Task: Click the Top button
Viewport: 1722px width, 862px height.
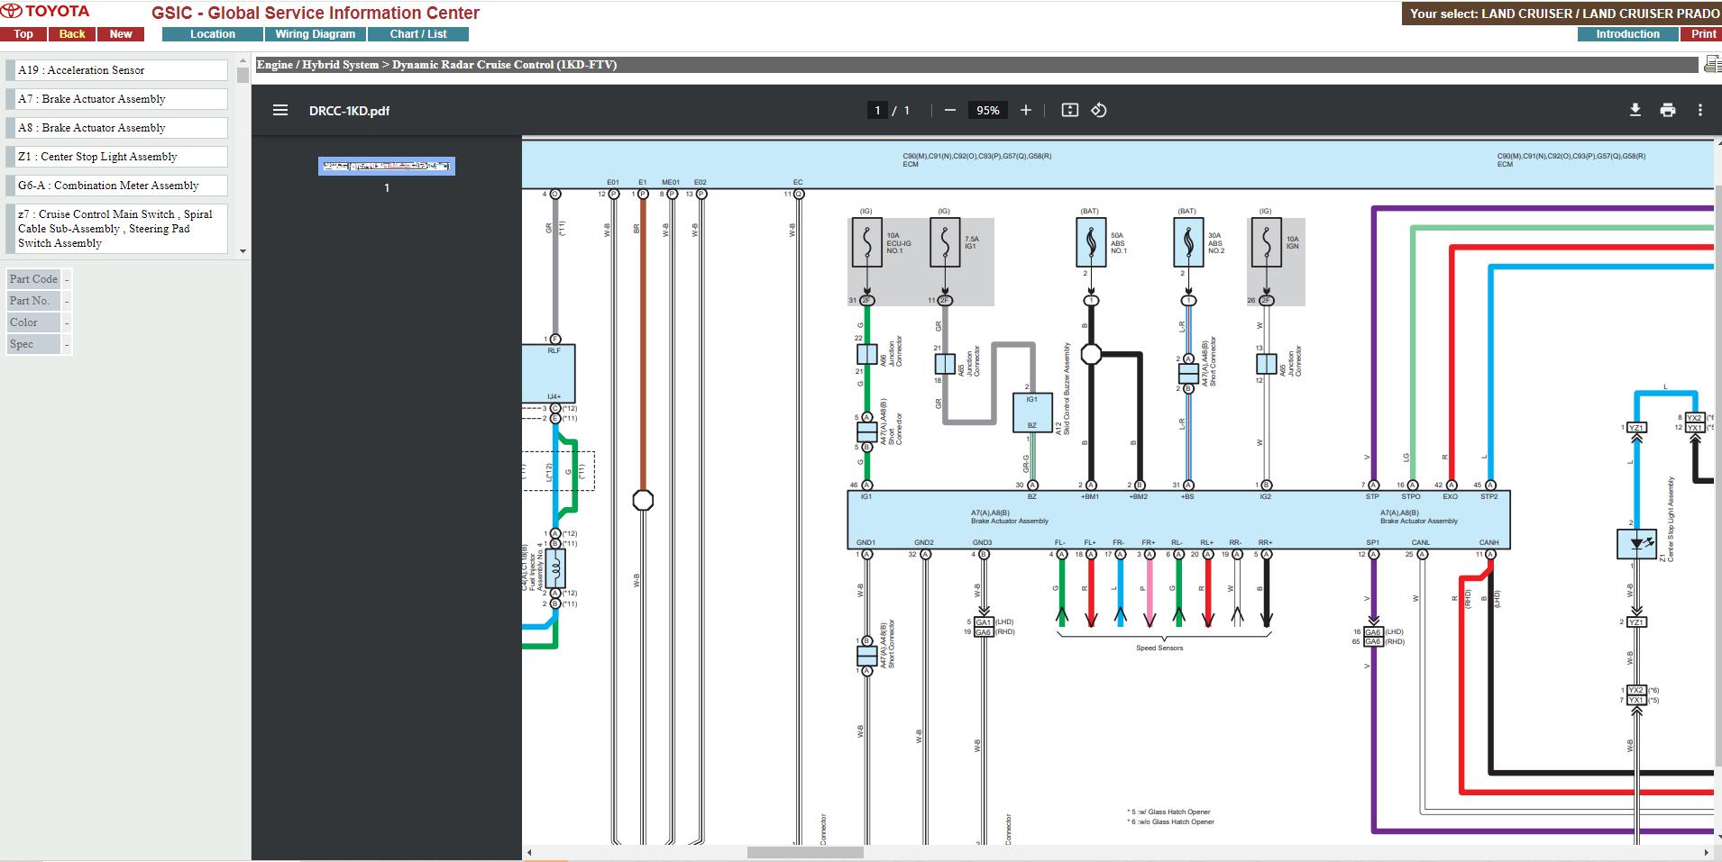Action: [23, 34]
